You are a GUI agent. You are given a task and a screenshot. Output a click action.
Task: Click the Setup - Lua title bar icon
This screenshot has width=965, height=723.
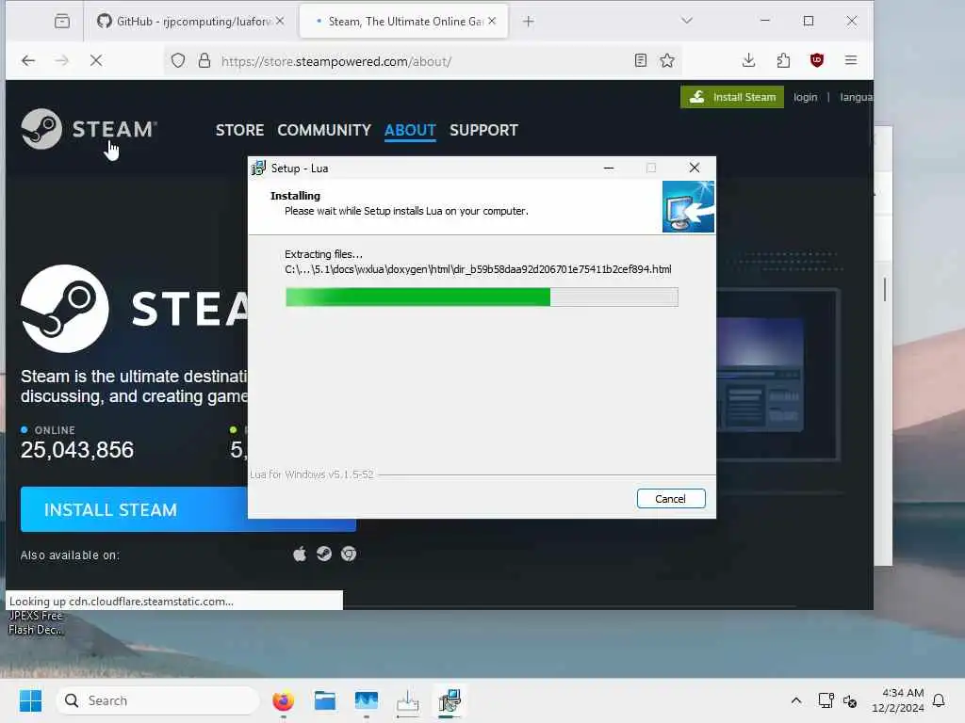tap(258, 168)
